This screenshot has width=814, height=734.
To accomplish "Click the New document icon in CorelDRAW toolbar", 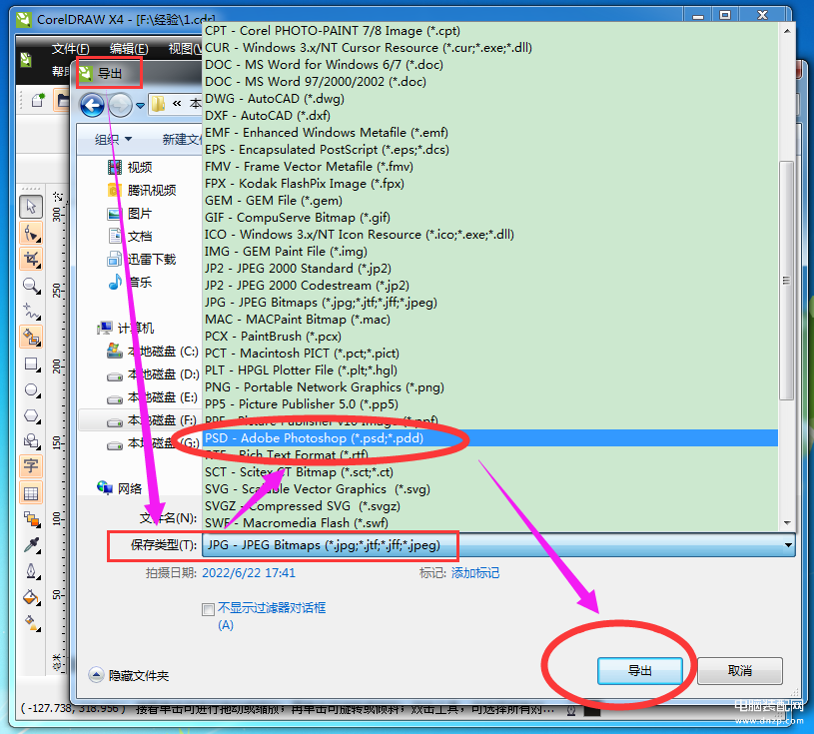I will click(37, 100).
